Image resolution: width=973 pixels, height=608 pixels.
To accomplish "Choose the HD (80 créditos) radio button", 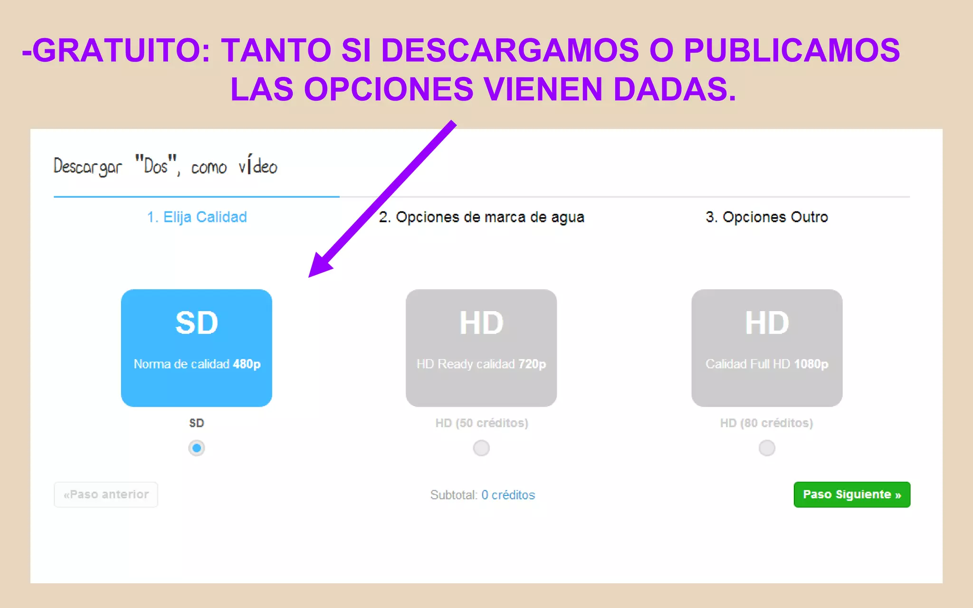I will [767, 448].
